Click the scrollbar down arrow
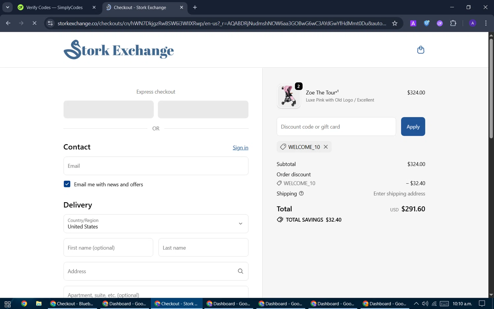 click(x=491, y=295)
